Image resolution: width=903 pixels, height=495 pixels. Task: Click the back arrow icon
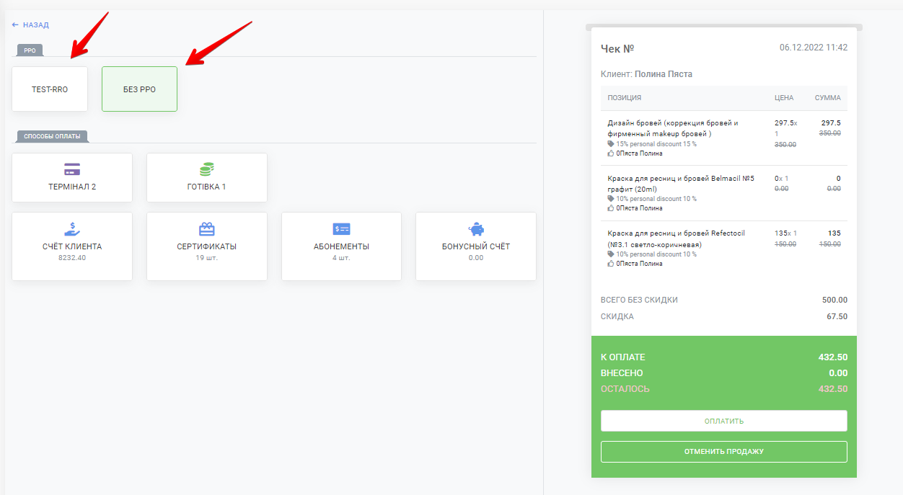15,24
